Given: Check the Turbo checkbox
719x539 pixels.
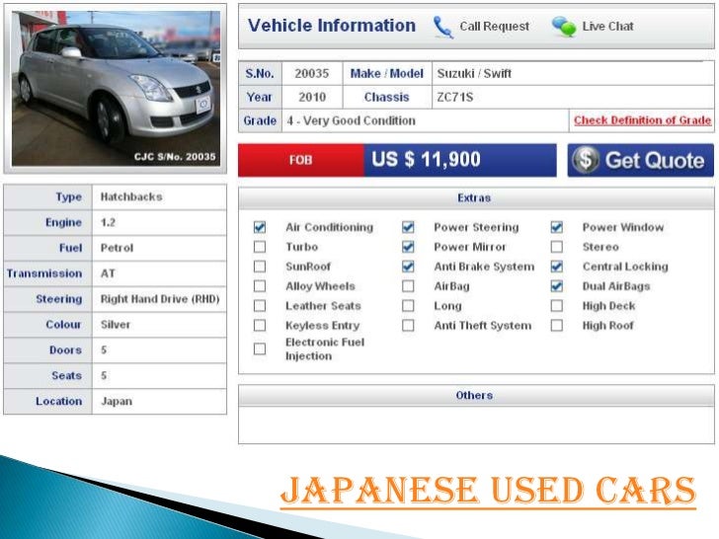Looking at the screenshot, I should coord(260,247).
